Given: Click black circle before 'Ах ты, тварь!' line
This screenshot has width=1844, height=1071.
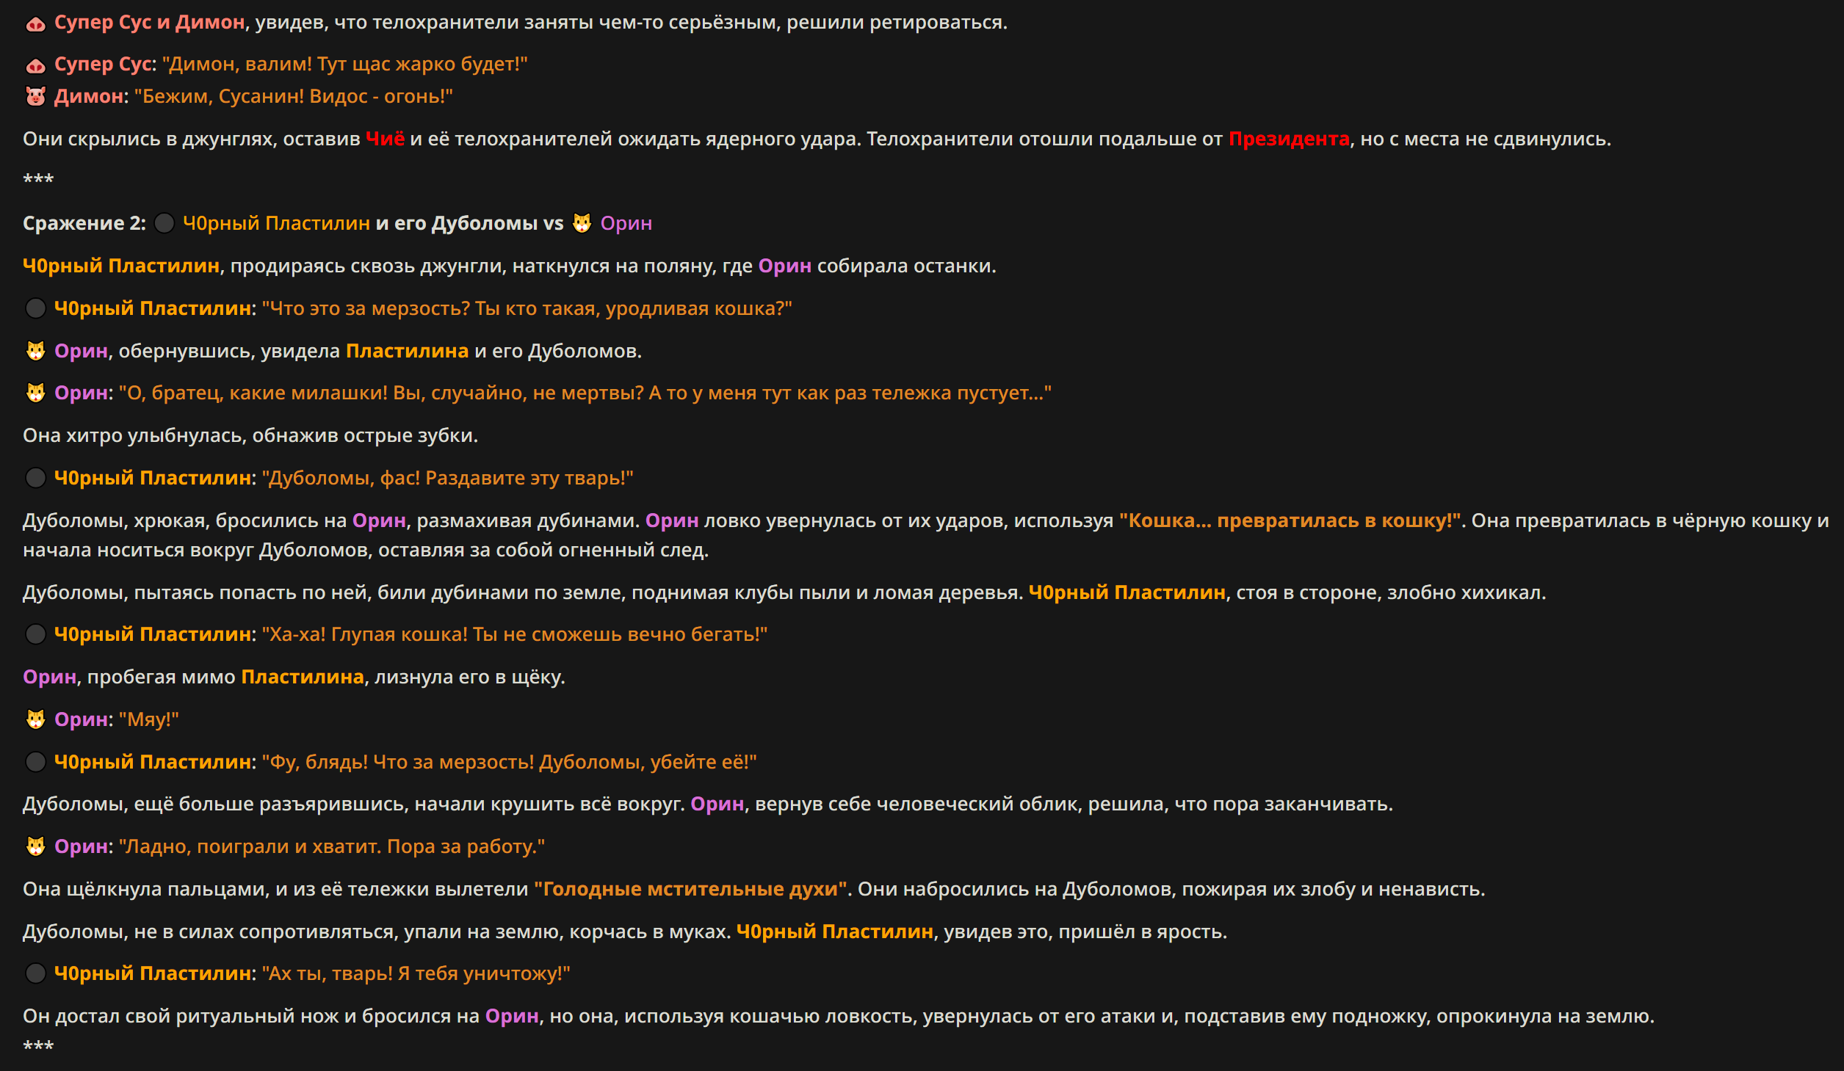Looking at the screenshot, I should (35, 973).
